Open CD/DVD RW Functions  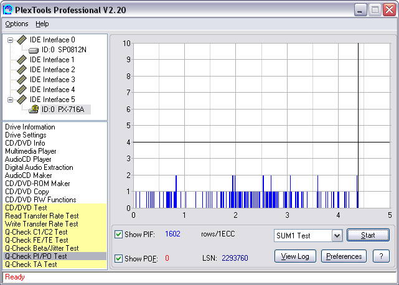[x=40, y=200]
